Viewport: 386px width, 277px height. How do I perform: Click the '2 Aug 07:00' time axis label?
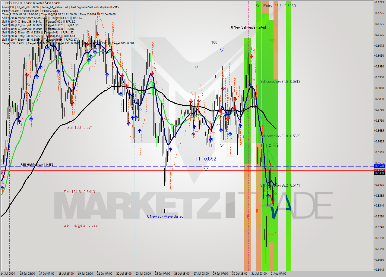278,274
